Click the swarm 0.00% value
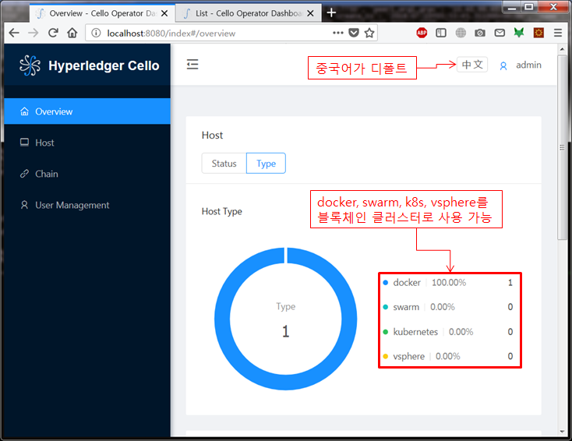This screenshot has width=572, height=441. click(x=442, y=307)
